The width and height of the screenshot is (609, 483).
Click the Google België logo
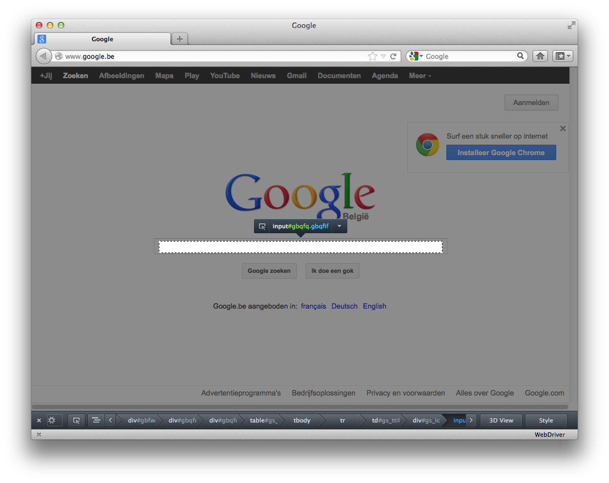click(300, 196)
